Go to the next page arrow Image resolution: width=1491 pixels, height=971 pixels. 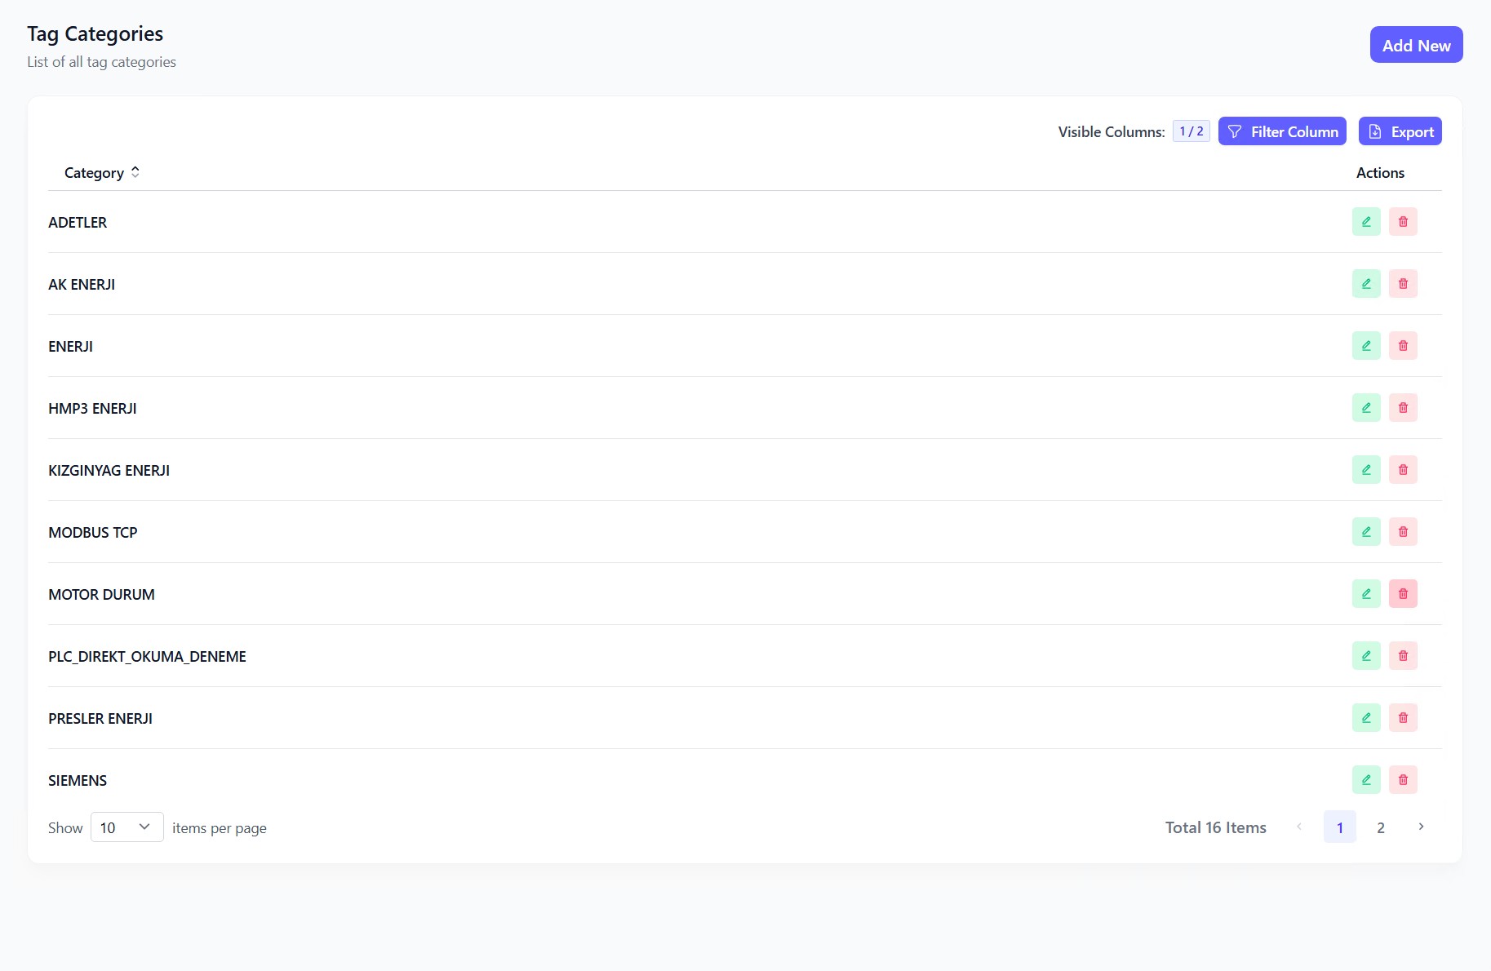click(x=1421, y=827)
